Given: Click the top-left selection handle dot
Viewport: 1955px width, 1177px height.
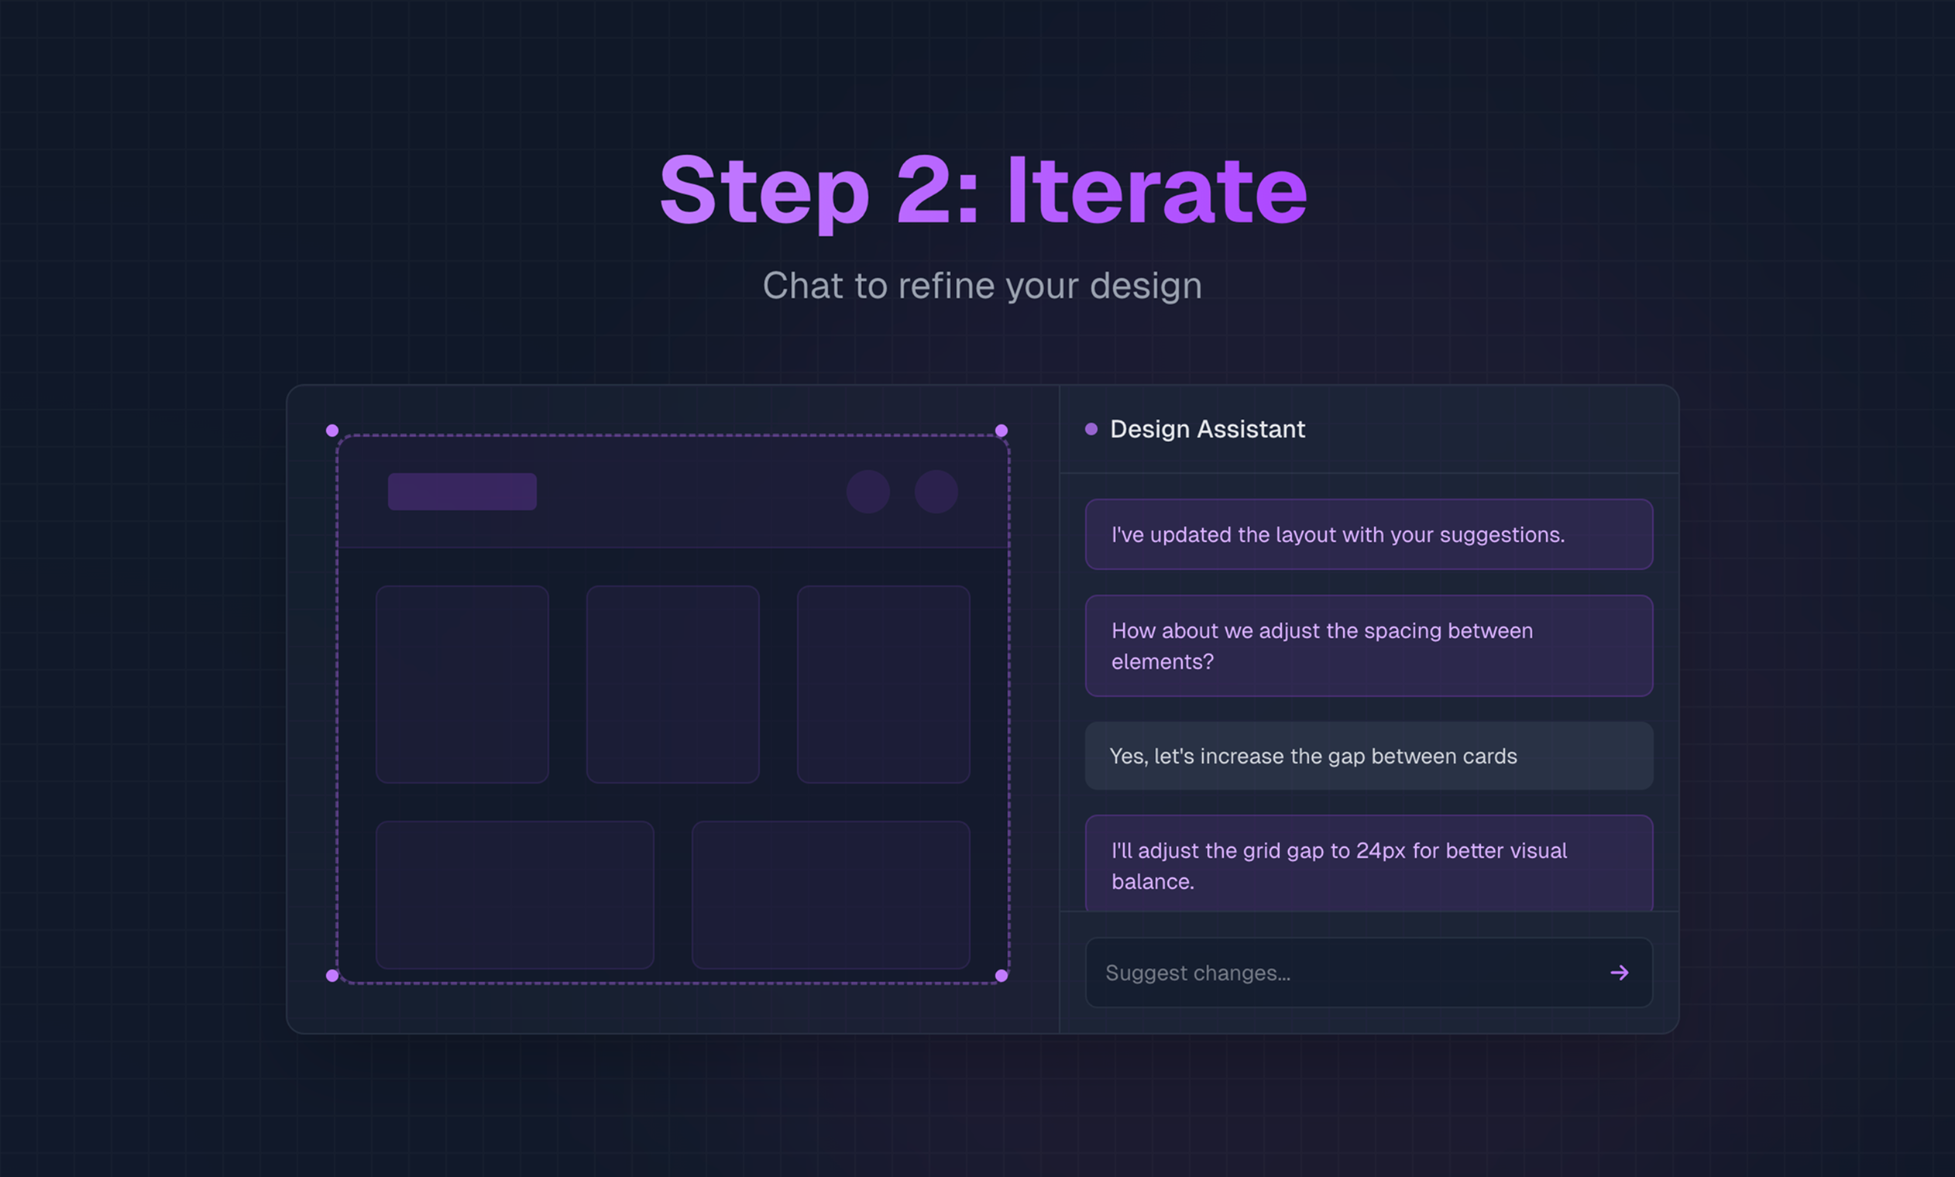Looking at the screenshot, I should [332, 431].
